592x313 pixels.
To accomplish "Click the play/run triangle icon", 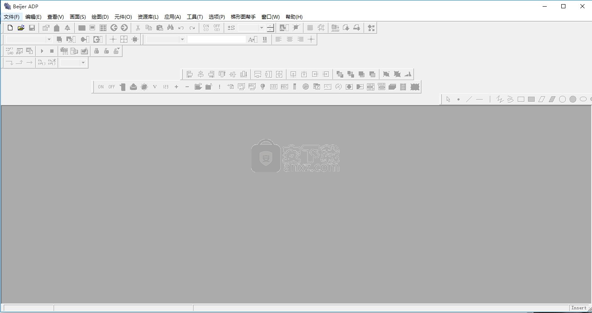I will click(42, 51).
